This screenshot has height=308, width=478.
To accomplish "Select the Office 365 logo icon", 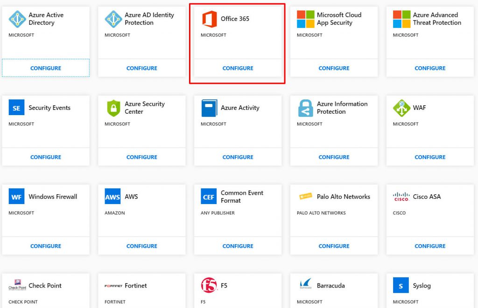I will [x=210, y=19].
